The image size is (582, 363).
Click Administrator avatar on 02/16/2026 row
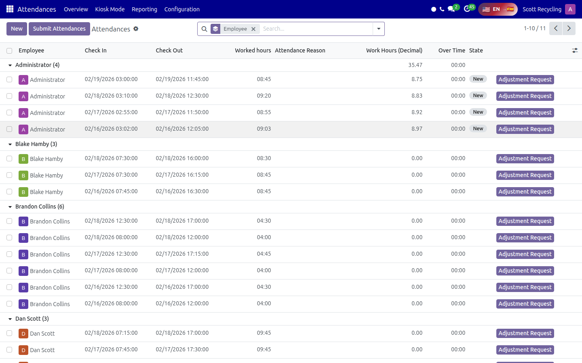tap(23, 129)
